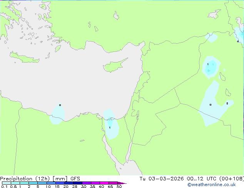Choose the 2–5 mm legend color box
Screen dimensions: 244x188
coord(33,183)
